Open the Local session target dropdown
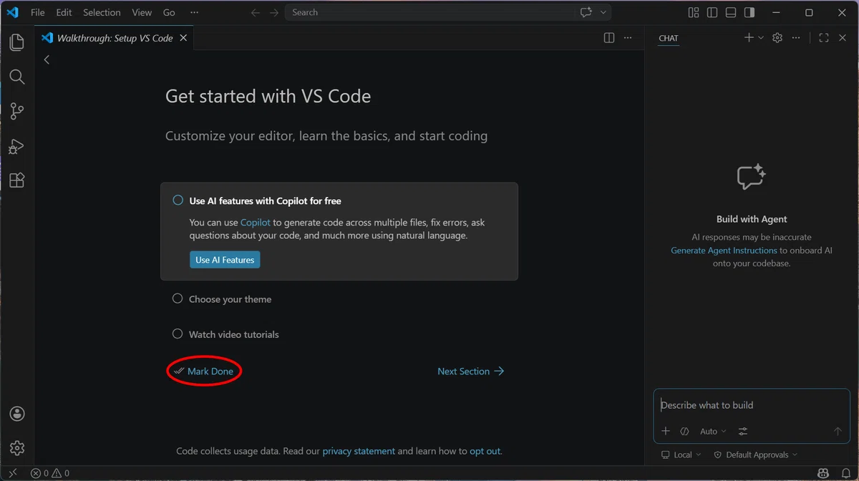The image size is (859, 481). tap(681, 455)
